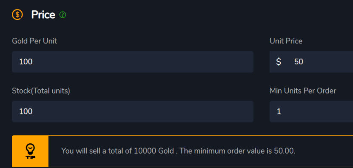Click the Price section heading
Image resolution: width=353 pixels, height=168 pixels.
pyautogui.click(x=43, y=15)
